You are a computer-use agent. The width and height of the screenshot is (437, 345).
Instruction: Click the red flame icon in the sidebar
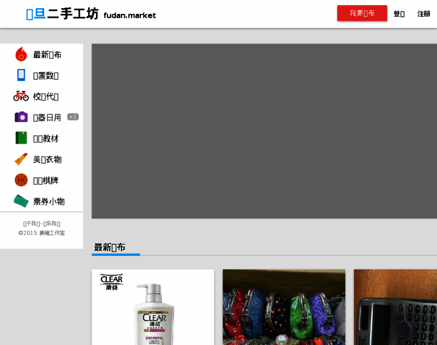(x=21, y=55)
